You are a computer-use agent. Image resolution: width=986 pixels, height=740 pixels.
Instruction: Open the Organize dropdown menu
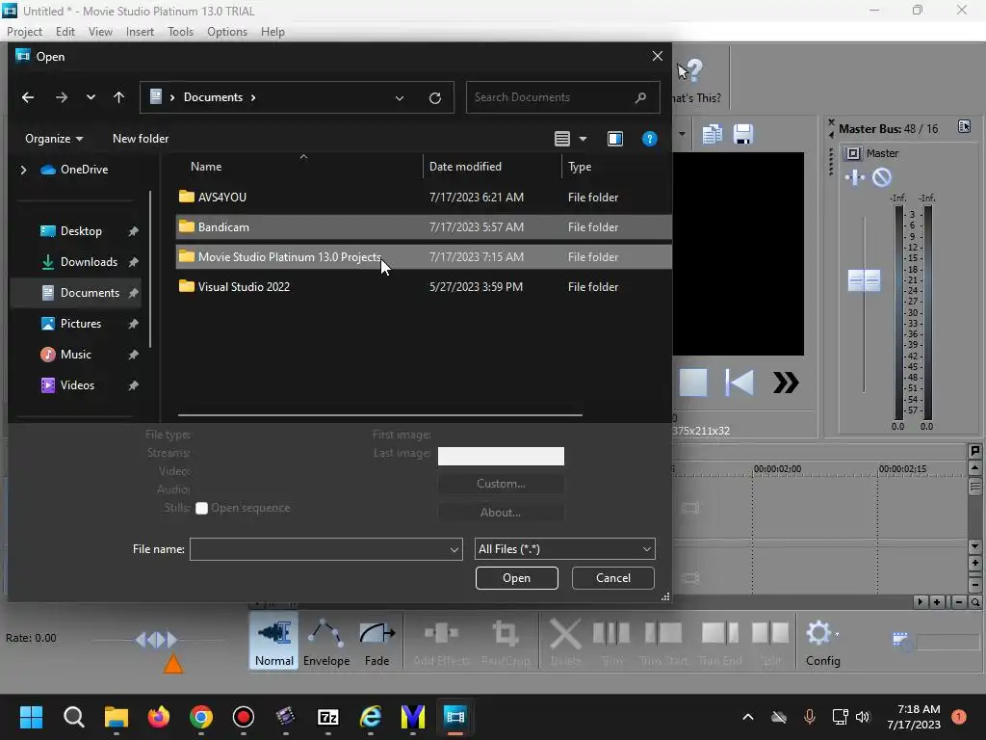54,139
